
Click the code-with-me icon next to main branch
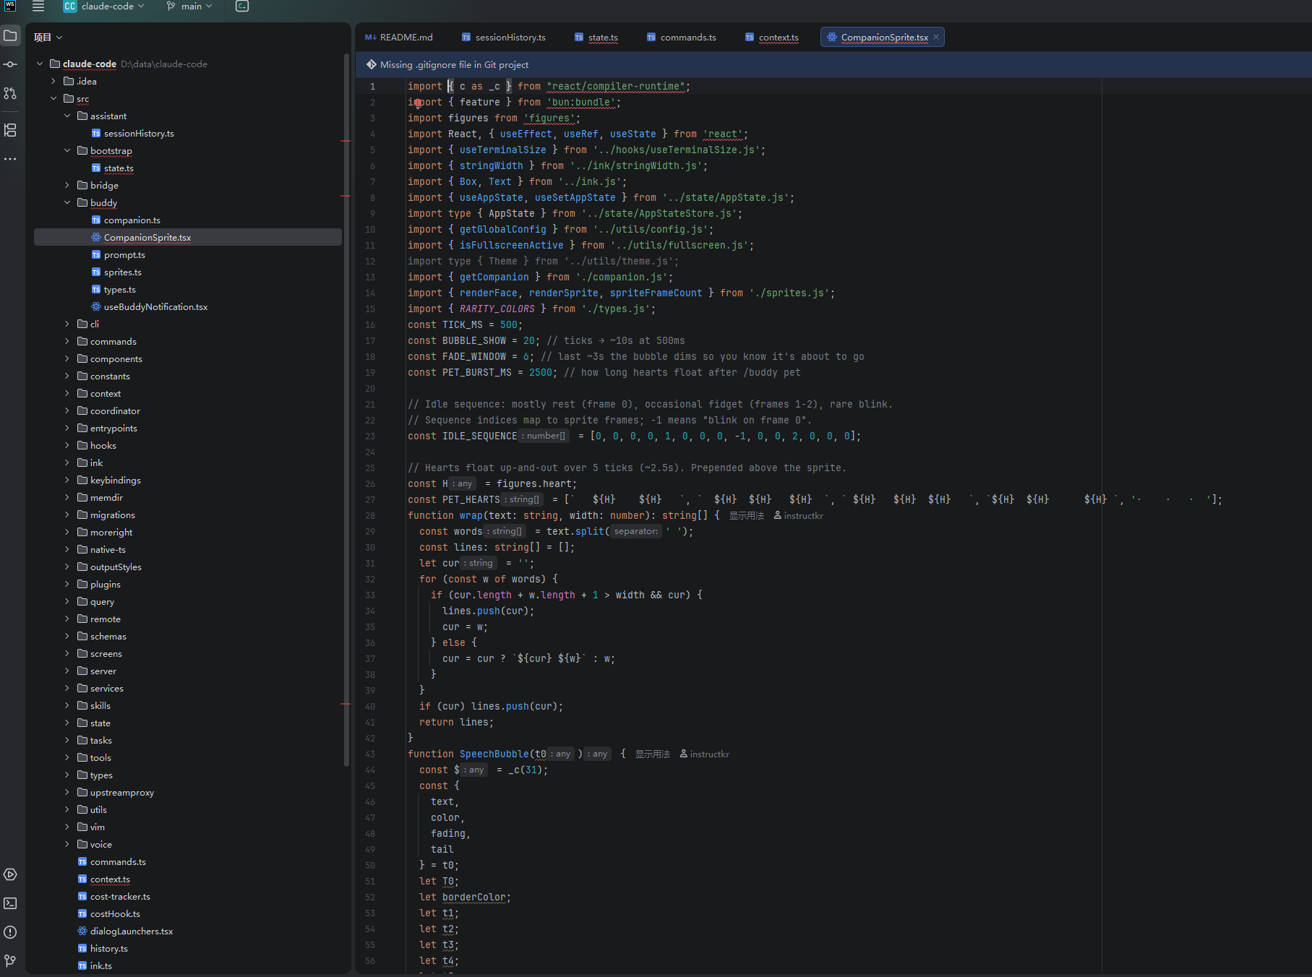pyautogui.click(x=242, y=7)
